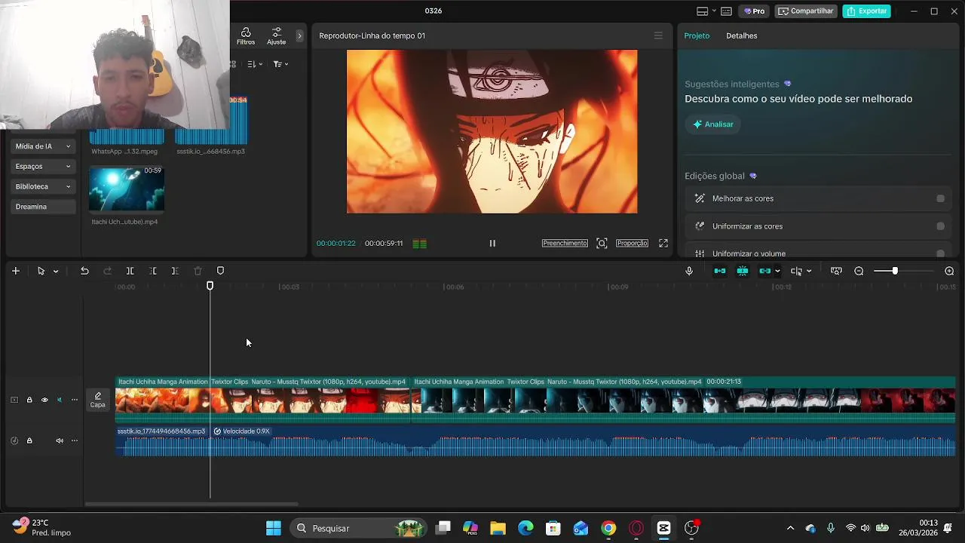965x543 pixels.
Task: Click the Pro upgrade button
Action: pos(755,11)
